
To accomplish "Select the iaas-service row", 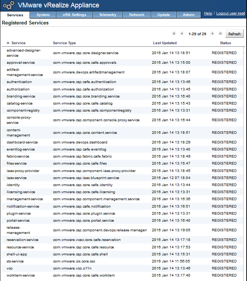I will click(x=123, y=178).
